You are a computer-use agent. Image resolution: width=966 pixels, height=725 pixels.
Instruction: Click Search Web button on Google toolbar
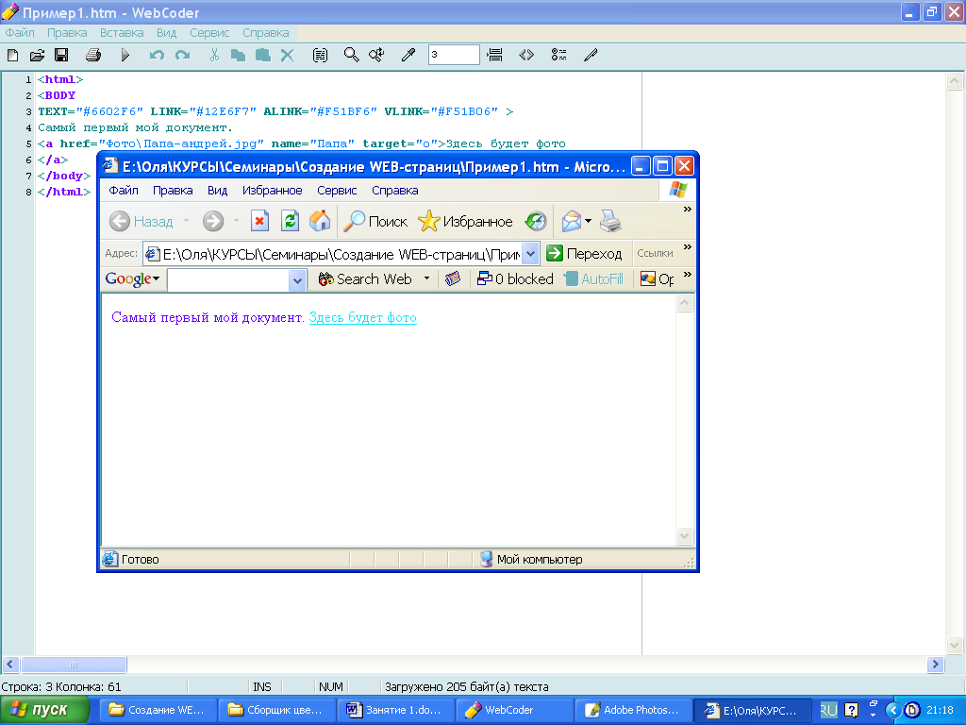coord(365,278)
